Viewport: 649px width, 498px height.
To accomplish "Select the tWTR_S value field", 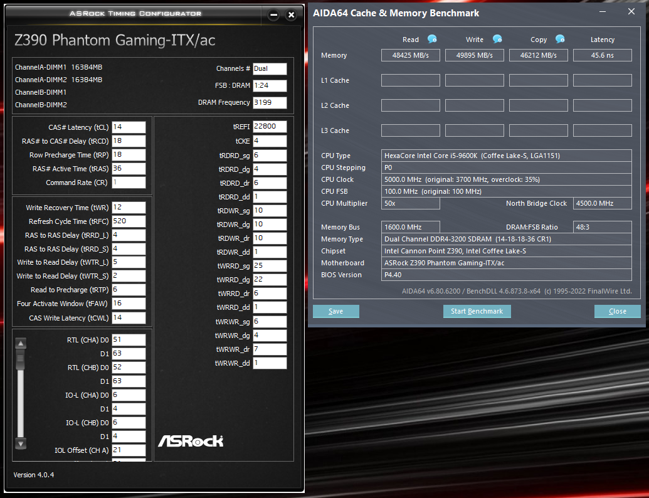I will [129, 276].
